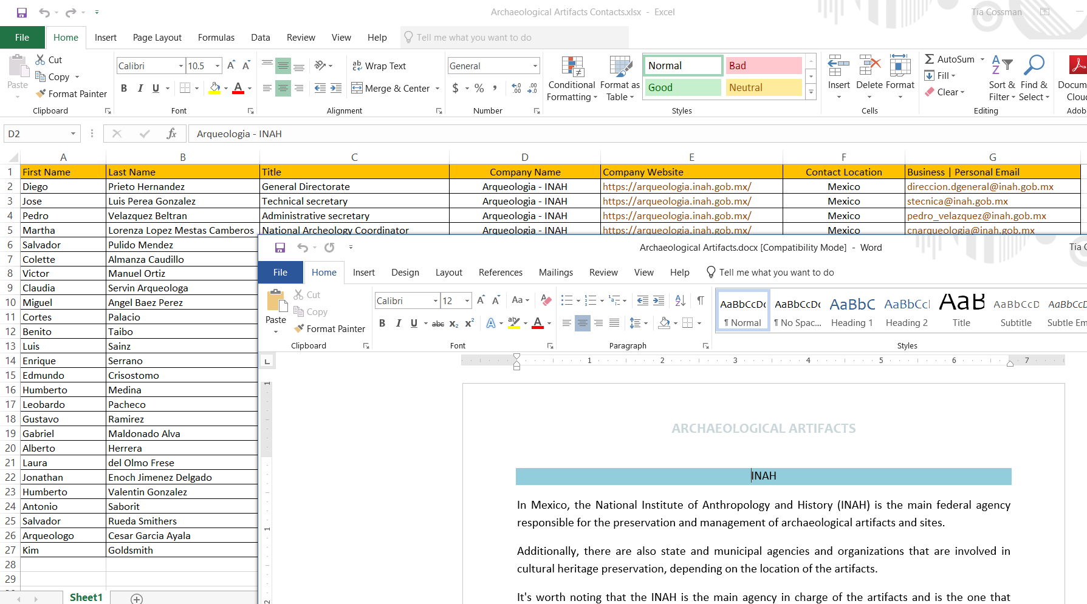1087x604 pixels.
Task: Save the Excel workbook using the floppy icon
Action: click(x=22, y=12)
